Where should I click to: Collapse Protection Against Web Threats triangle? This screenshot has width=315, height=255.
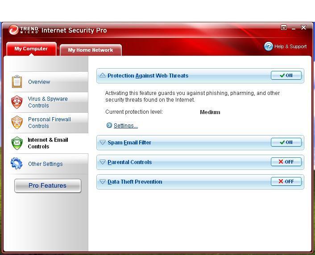[103, 75]
